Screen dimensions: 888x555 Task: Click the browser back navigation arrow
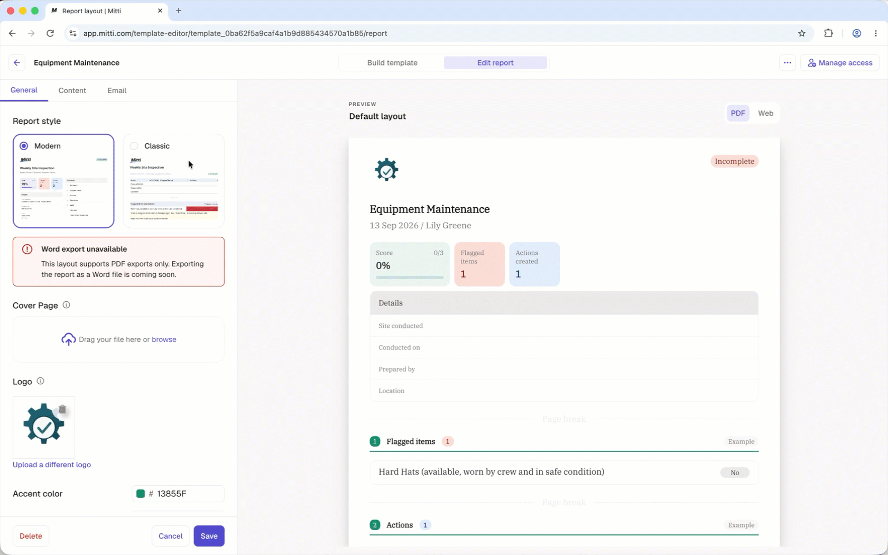click(x=12, y=33)
